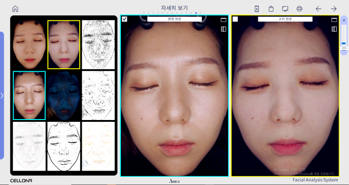Go forward with the right arrow
349x185 pixels.
[x=333, y=9]
